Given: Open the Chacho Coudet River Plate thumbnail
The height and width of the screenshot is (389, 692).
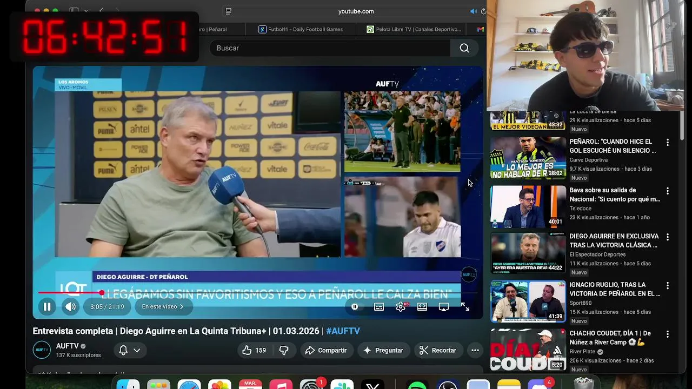Looking at the screenshot, I should pyautogui.click(x=528, y=350).
